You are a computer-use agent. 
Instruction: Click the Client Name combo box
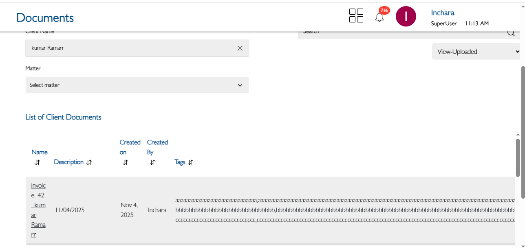[x=130, y=48]
